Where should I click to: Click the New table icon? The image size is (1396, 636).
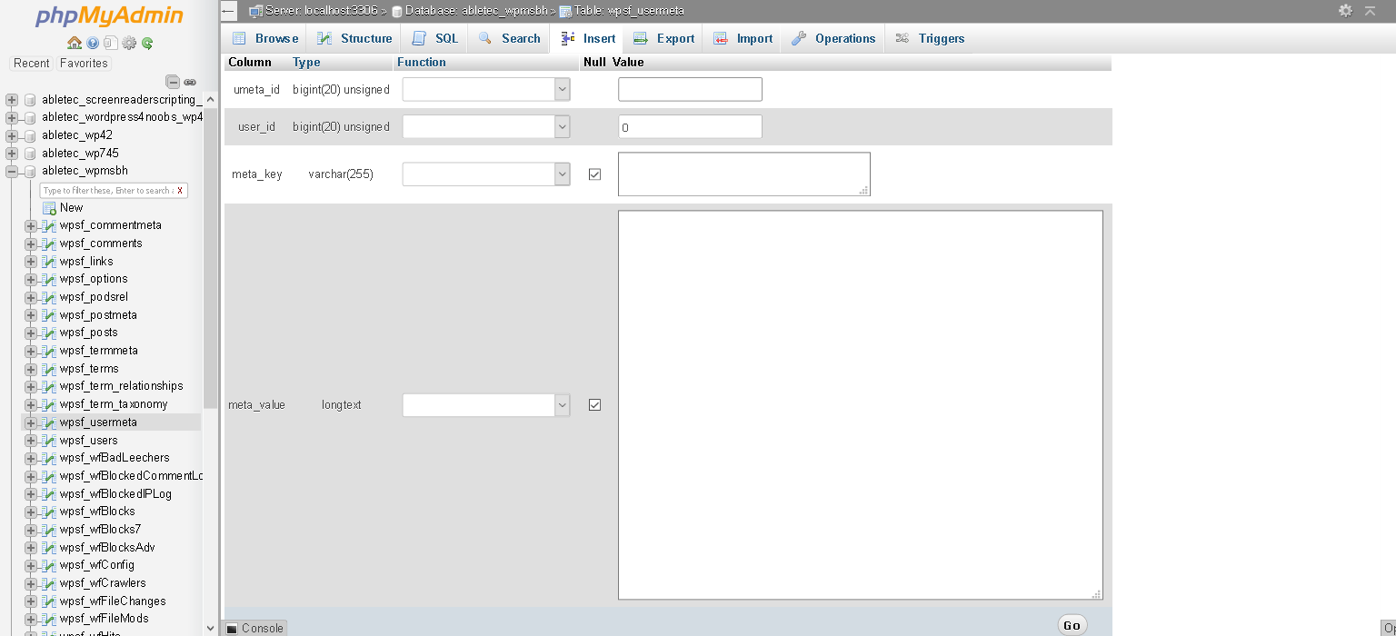(x=49, y=208)
